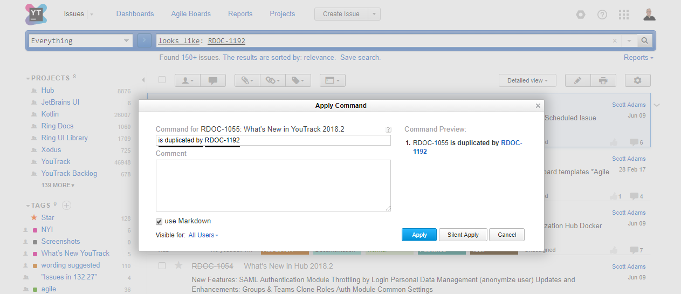This screenshot has width=681, height=294.
Task: Star the RDOC-1054 issue
Action: pos(178,265)
